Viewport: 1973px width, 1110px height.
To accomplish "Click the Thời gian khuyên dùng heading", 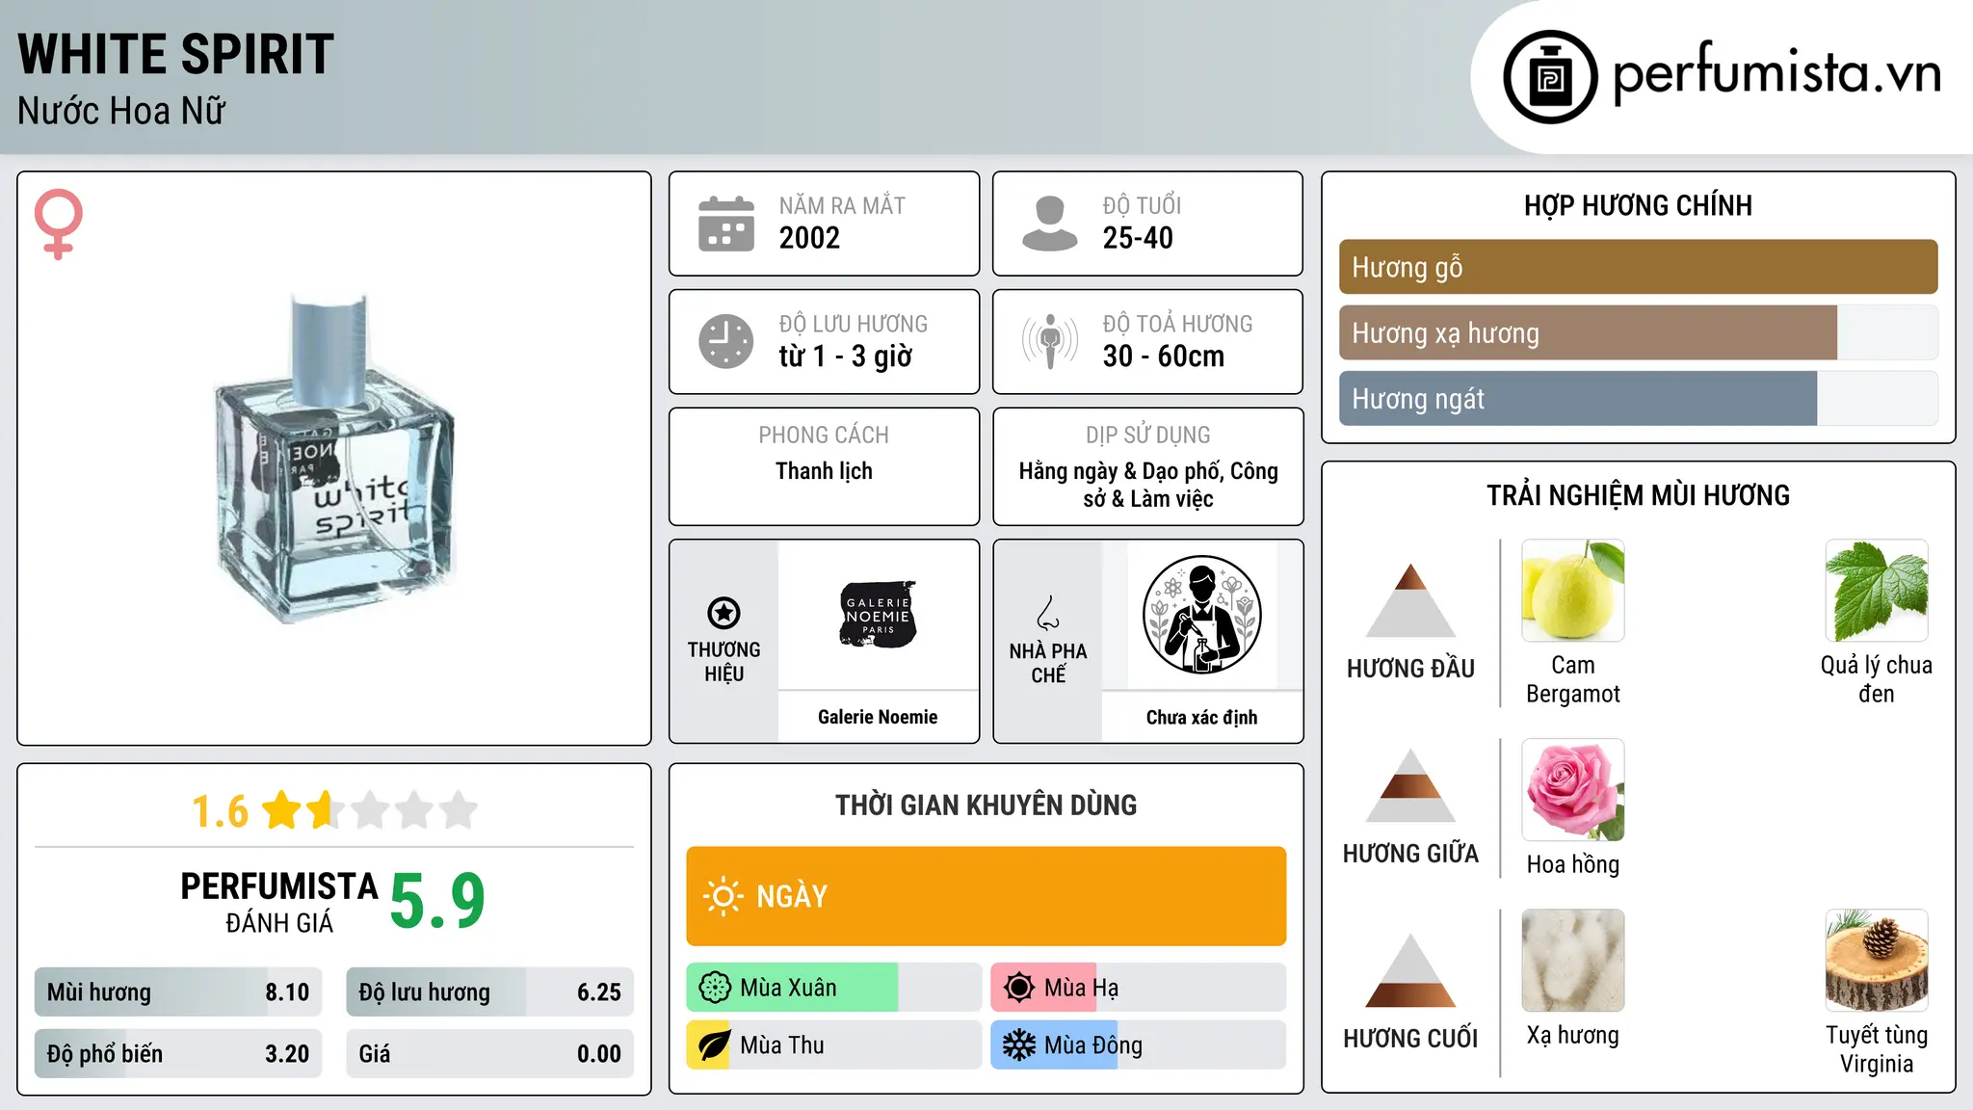I will (986, 805).
